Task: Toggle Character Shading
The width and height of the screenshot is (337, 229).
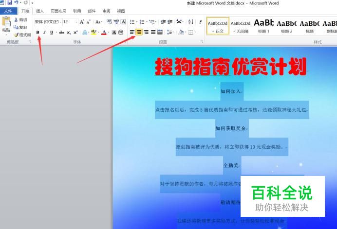Action: [114, 33]
